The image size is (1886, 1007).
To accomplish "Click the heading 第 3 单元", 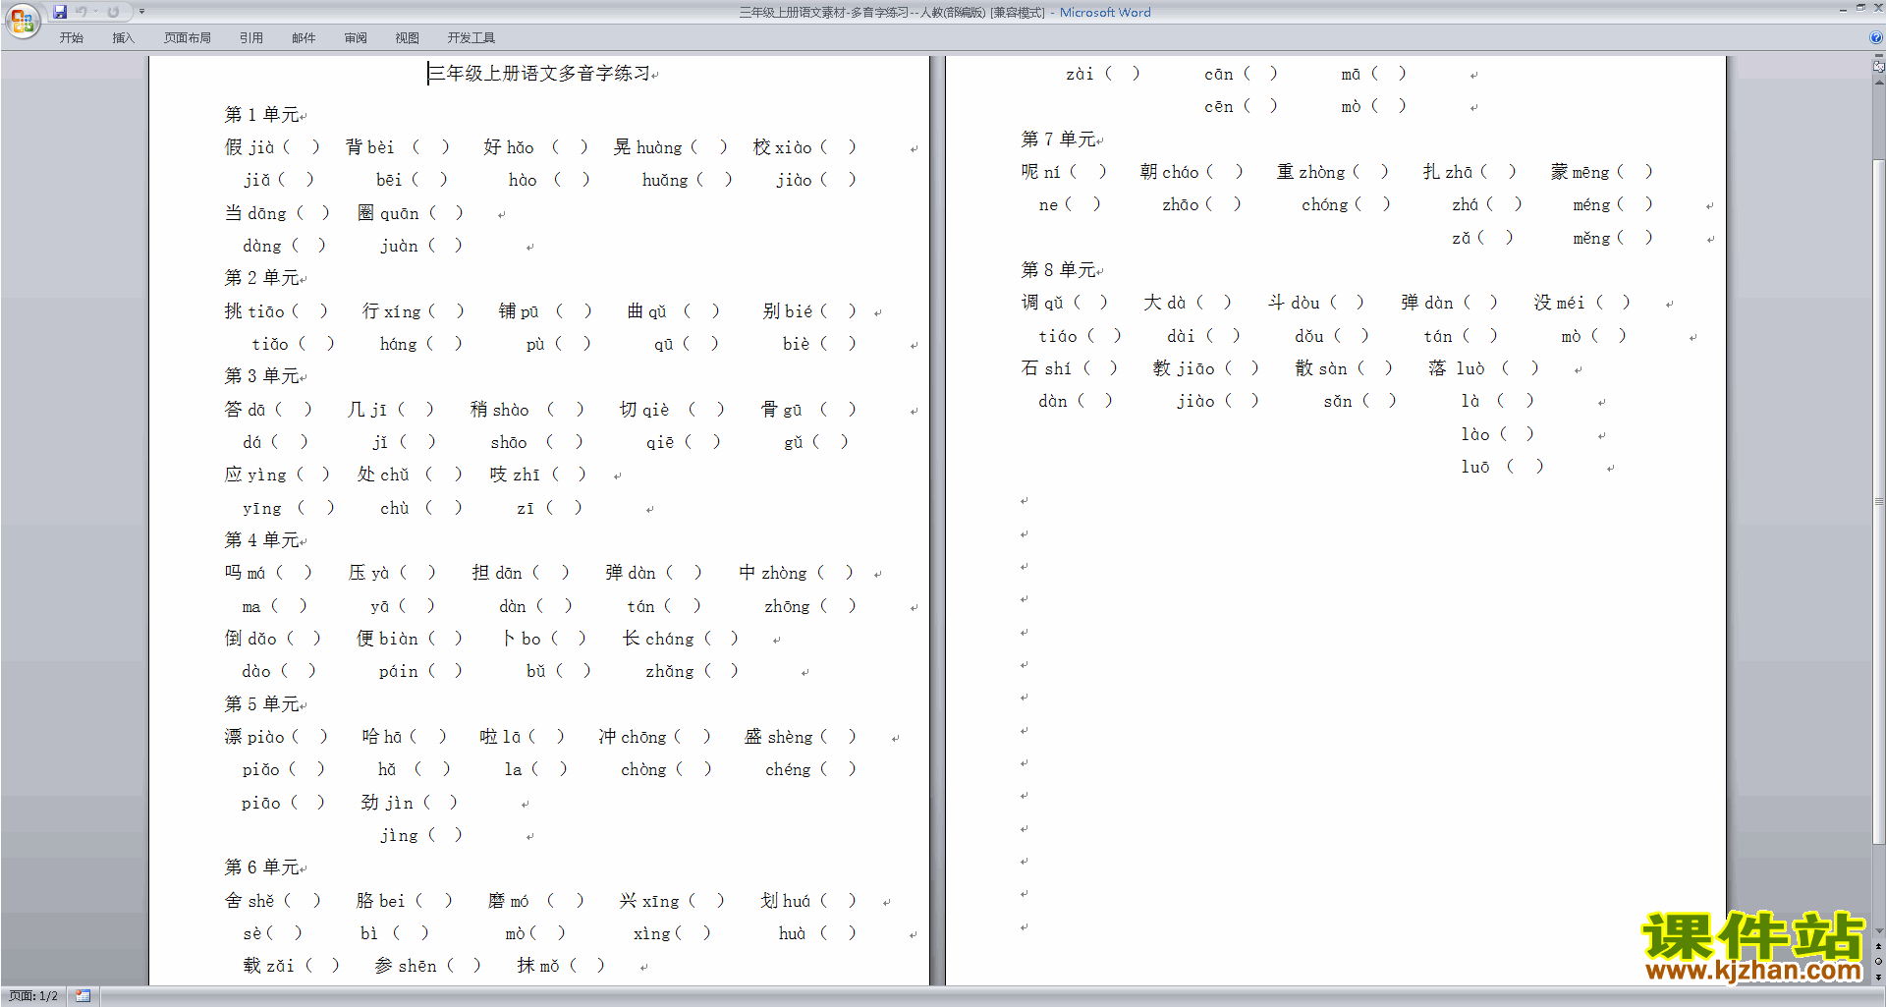I will [261, 376].
